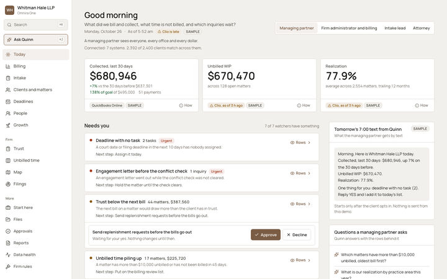The width and height of the screenshot is (447, 279).
Task: Click the Whitman Hale LLP firm logo
Action: (10, 10)
